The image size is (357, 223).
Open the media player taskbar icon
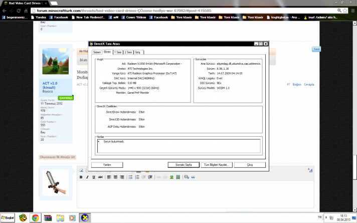tap(72, 218)
